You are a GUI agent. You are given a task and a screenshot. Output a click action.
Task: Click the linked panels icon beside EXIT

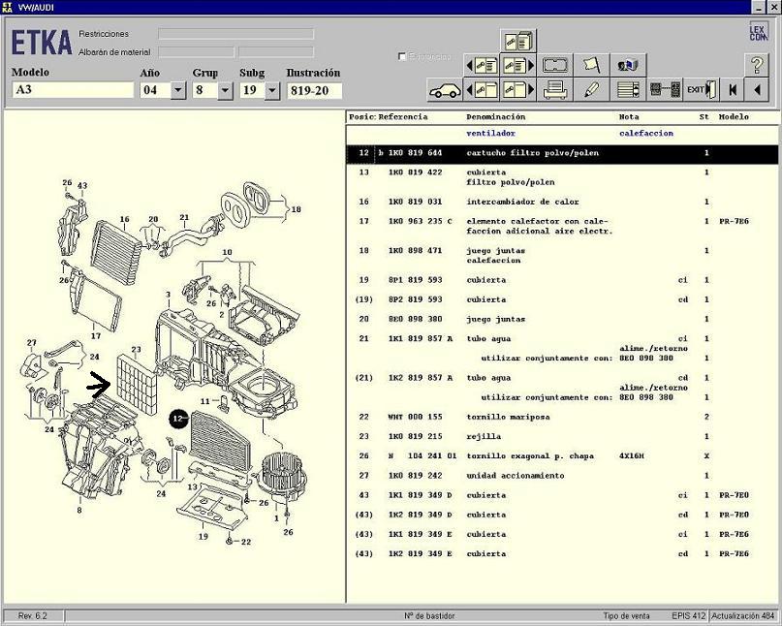(x=665, y=90)
